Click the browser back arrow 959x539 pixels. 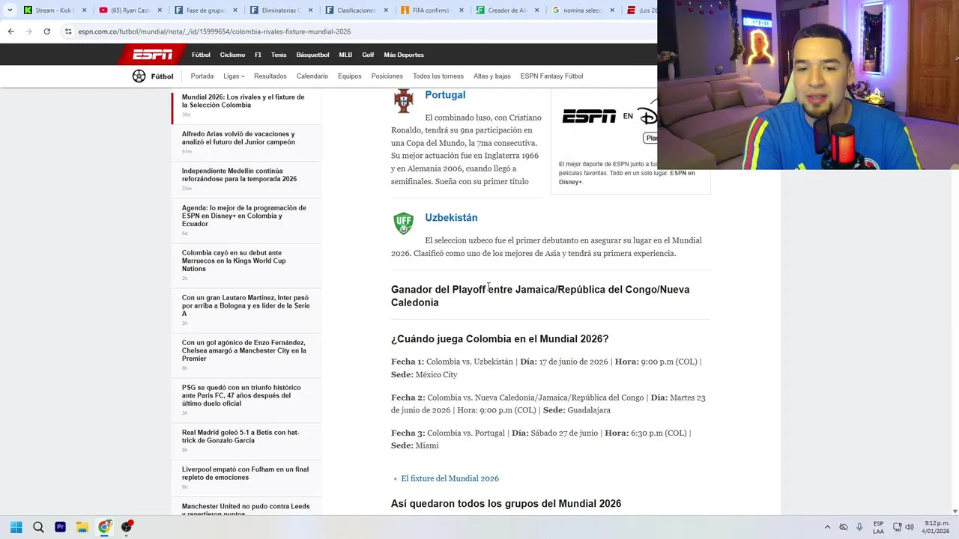10,31
